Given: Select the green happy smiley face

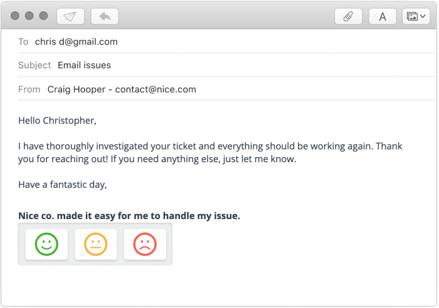Looking at the screenshot, I should (x=46, y=244).
